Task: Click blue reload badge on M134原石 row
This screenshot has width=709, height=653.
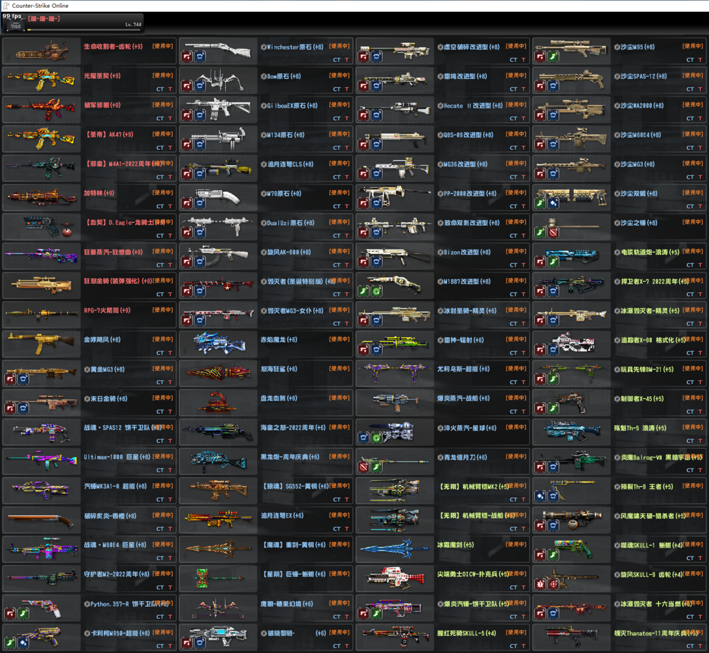Action: [200, 145]
